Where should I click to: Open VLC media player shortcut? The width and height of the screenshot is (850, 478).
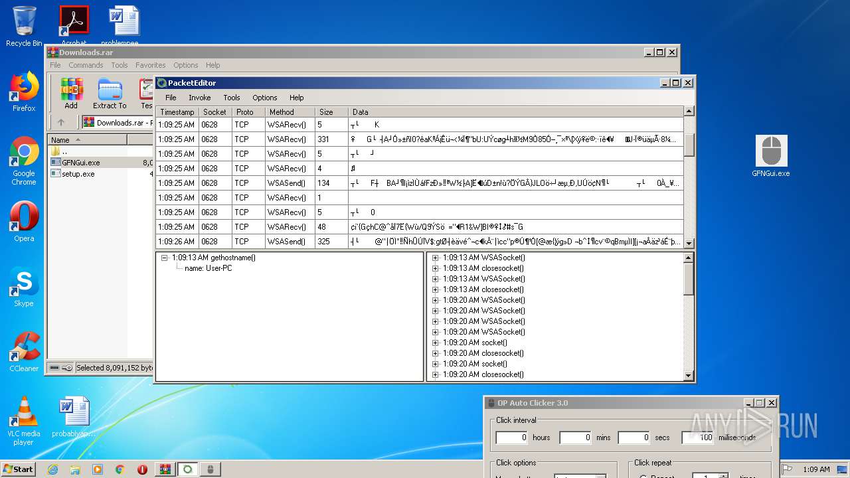pyautogui.click(x=24, y=421)
